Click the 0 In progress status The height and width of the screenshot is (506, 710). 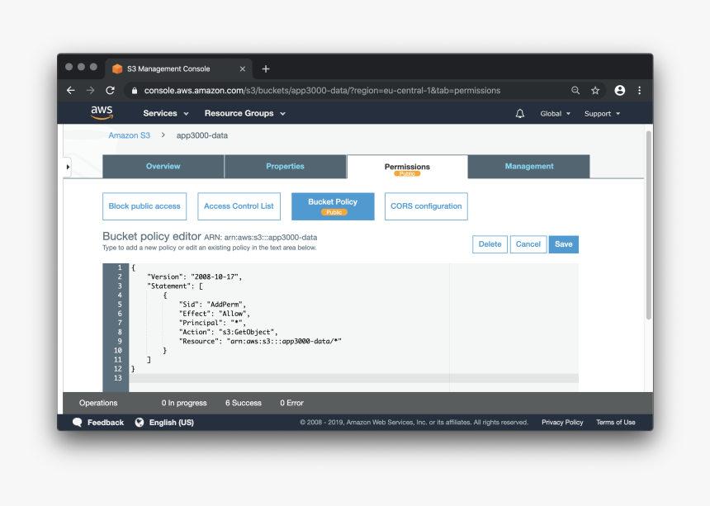pyautogui.click(x=184, y=403)
